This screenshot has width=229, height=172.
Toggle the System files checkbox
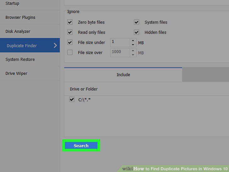click(x=137, y=22)
